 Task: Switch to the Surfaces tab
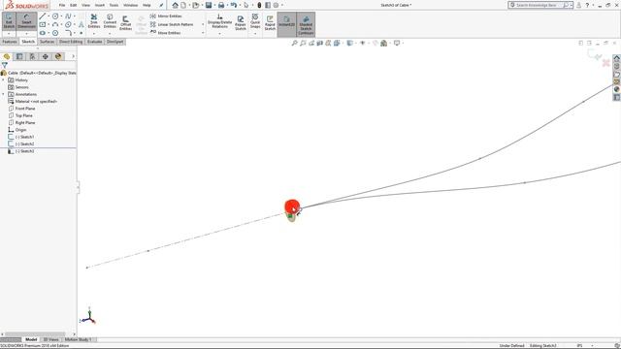(x=47, y=42)
